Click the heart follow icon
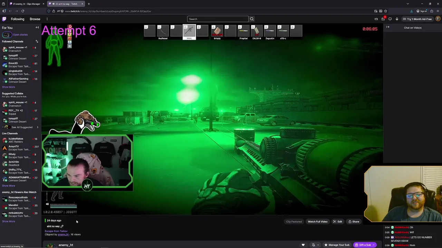Viewport: 442px width, 248px height. pos(303,245)
